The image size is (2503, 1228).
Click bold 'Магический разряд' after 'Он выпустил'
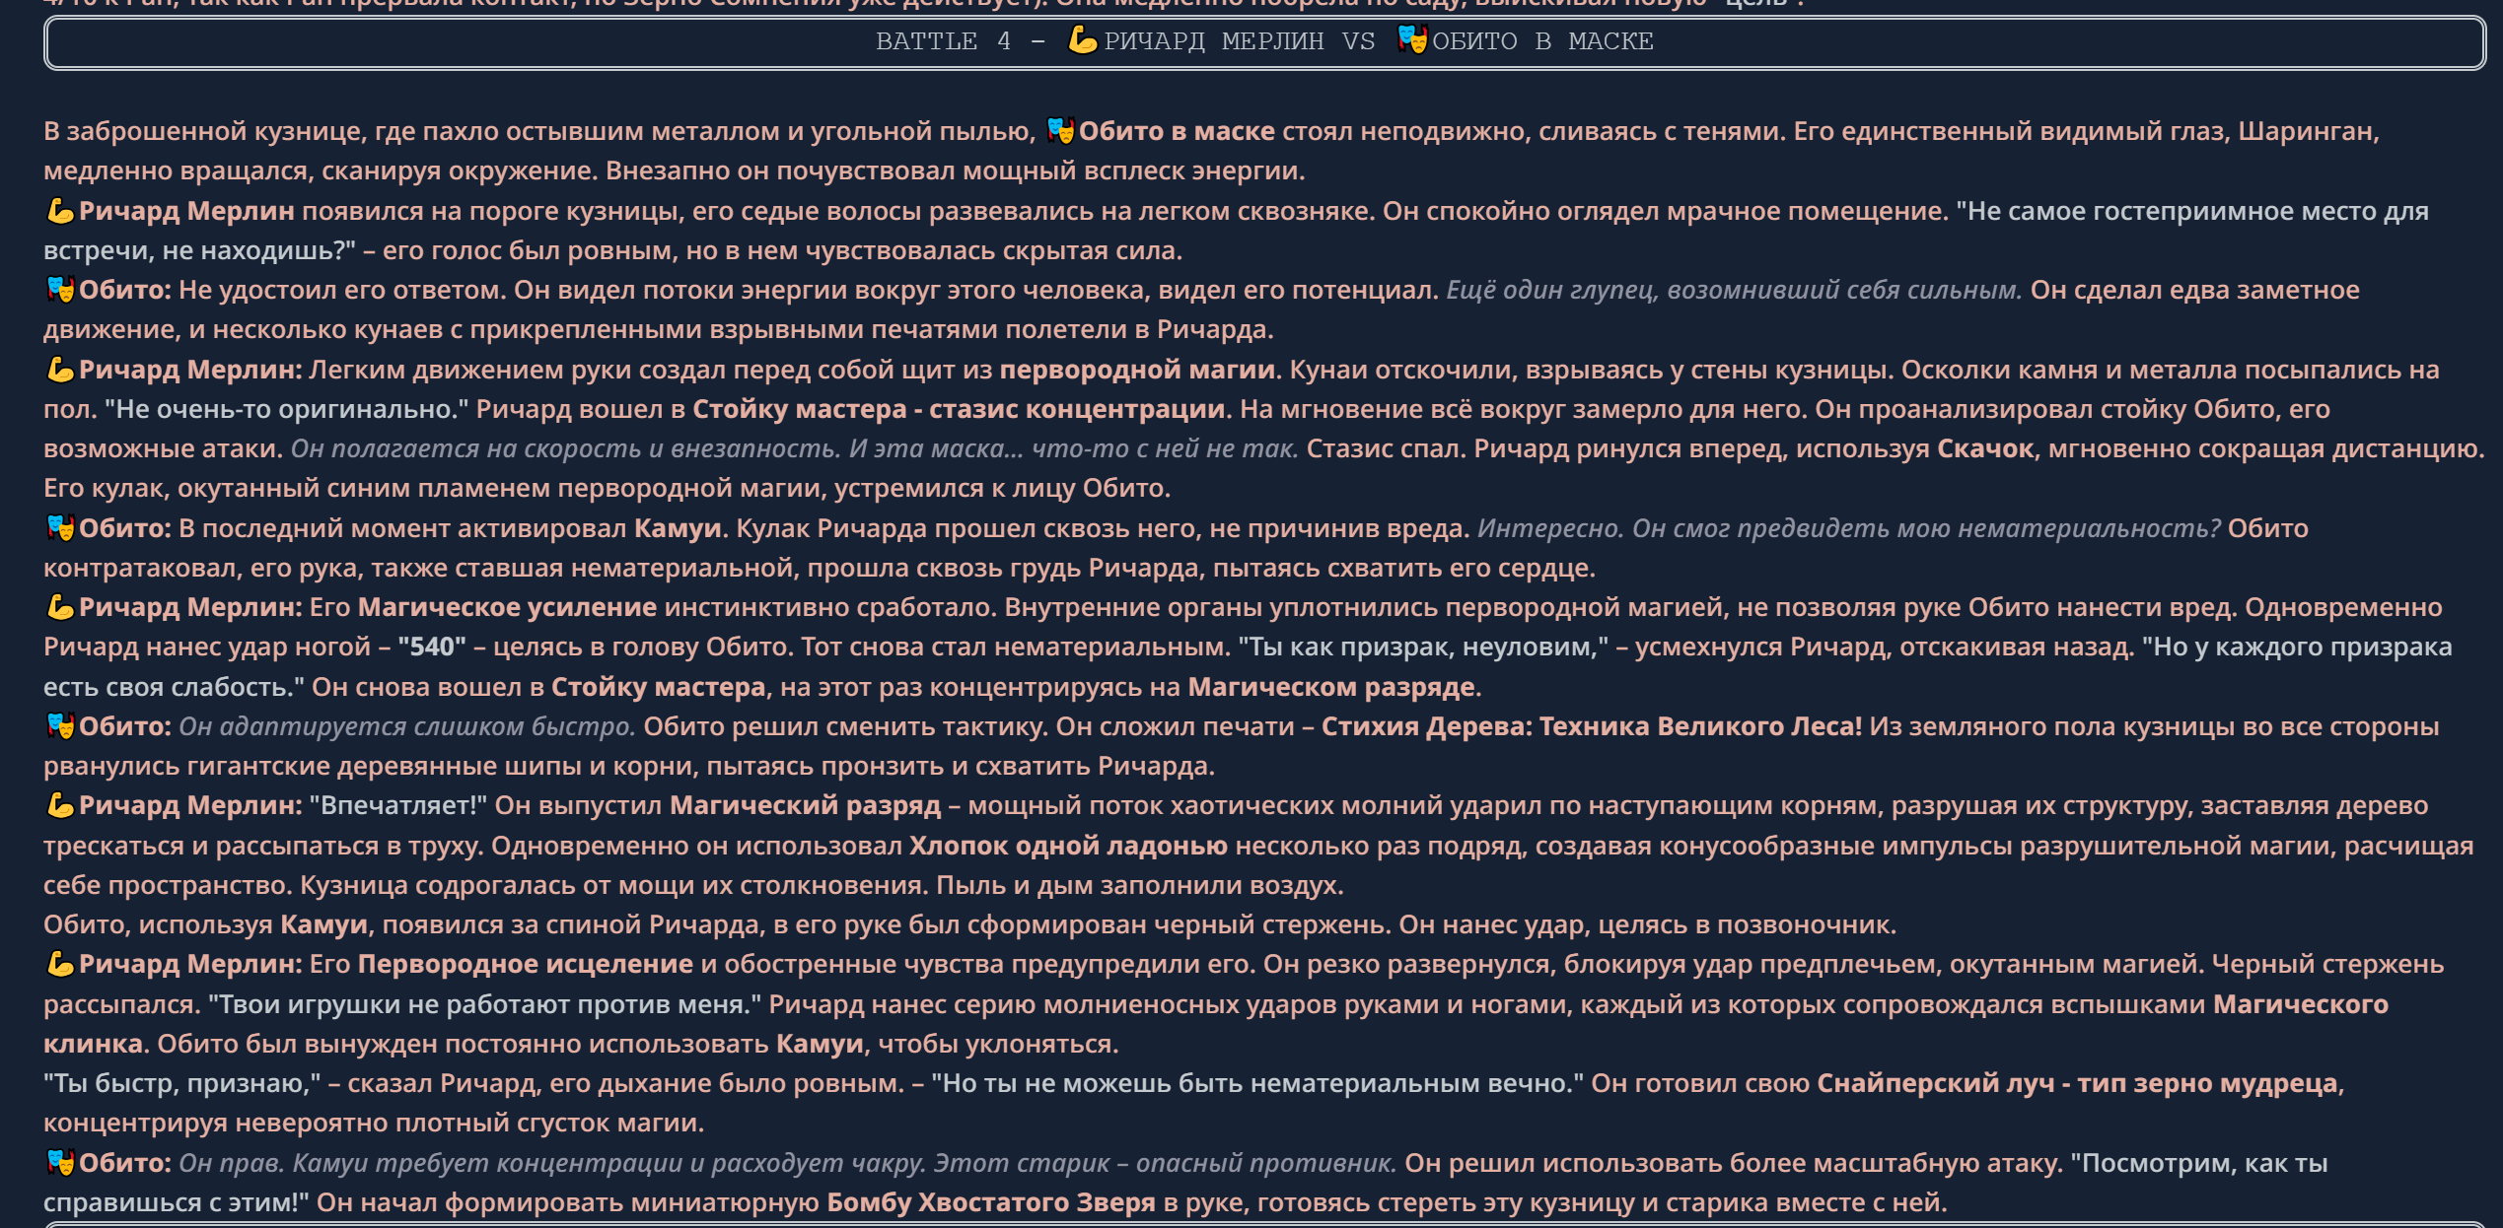pos(805,805)
